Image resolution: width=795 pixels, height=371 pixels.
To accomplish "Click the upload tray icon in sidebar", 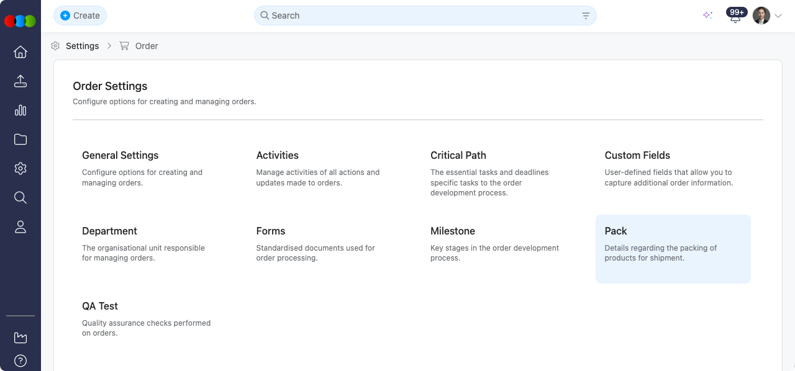I will point(20,81).
